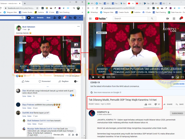Open Adi profile in Facebook bar
Viewport: 185px width, 139px height.
coord(31,17)
